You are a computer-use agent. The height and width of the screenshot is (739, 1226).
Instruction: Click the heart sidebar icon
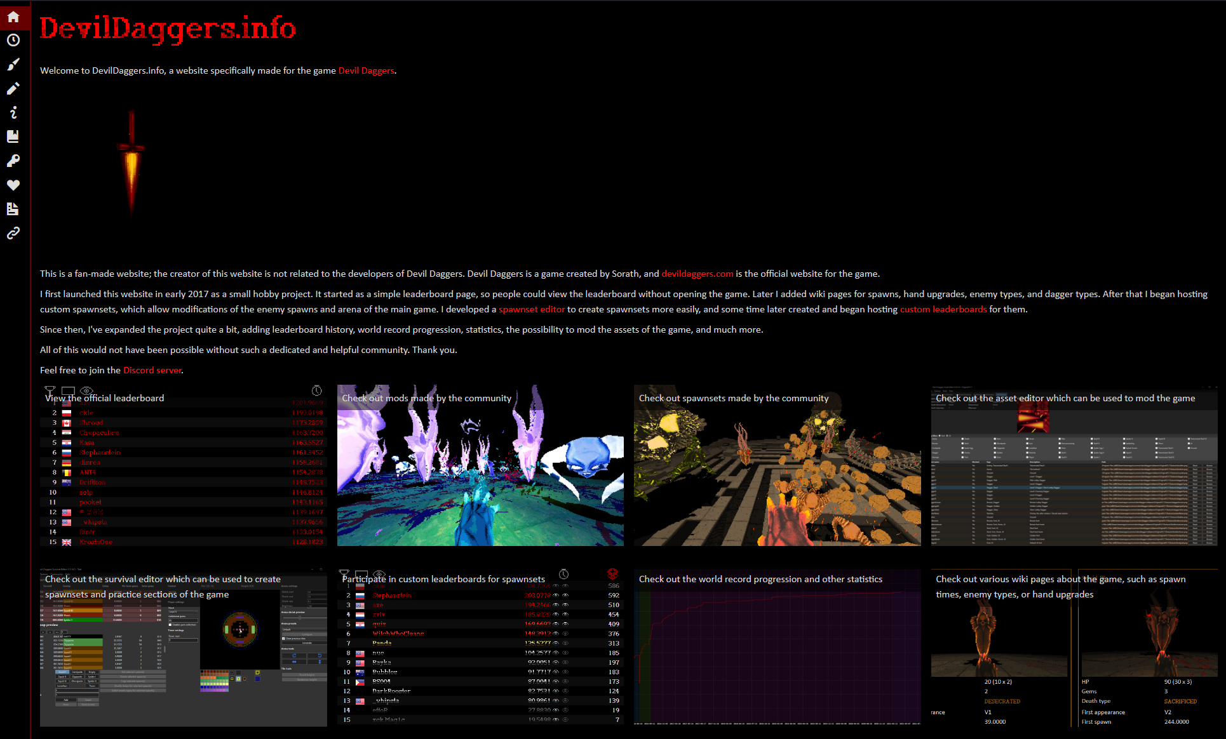[x=13, y=185]
